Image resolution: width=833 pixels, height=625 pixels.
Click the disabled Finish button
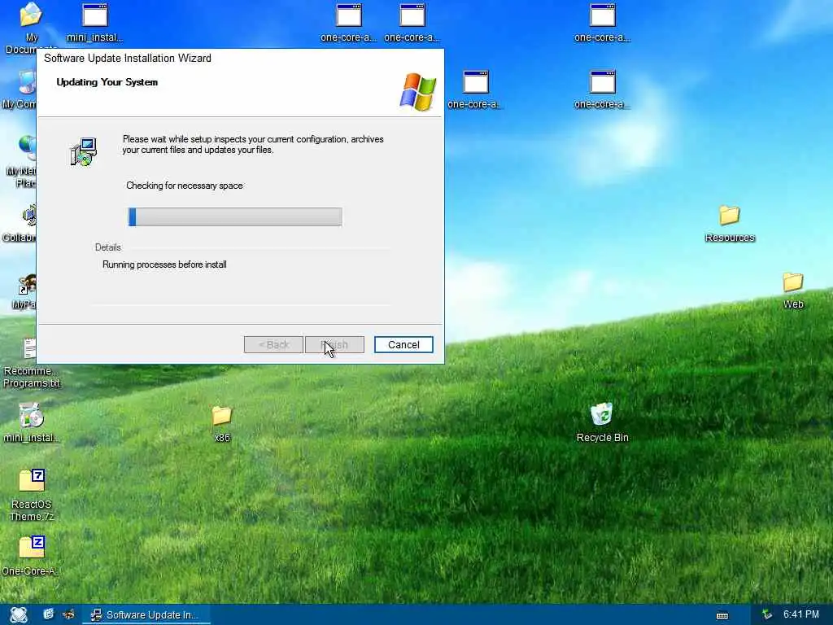pyautogui.click(x=334, y=344)
